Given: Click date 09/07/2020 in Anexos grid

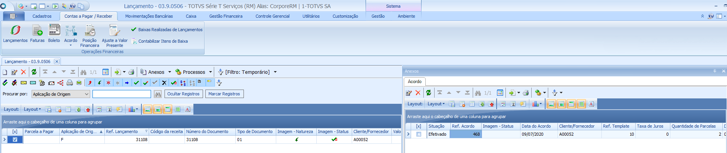Looking at the screenshot, I should (x=539, y=134).
